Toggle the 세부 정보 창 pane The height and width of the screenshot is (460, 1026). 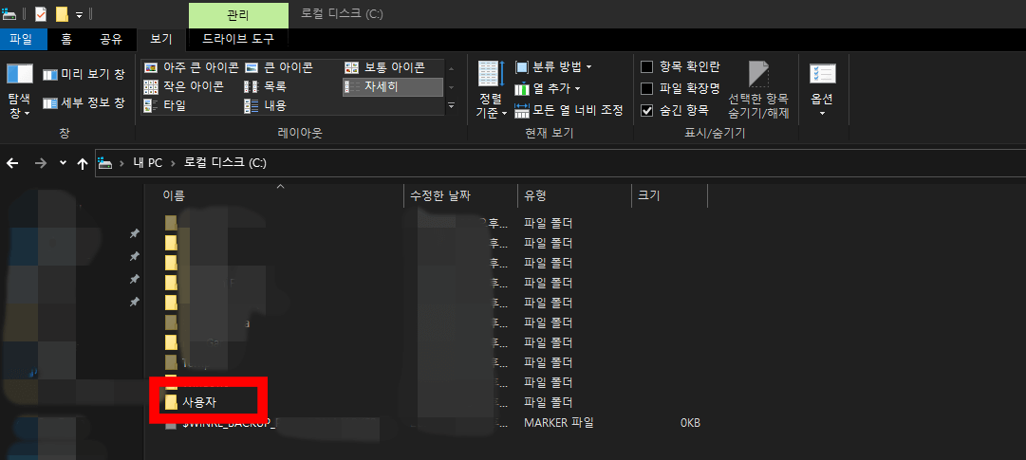point(84,102)
